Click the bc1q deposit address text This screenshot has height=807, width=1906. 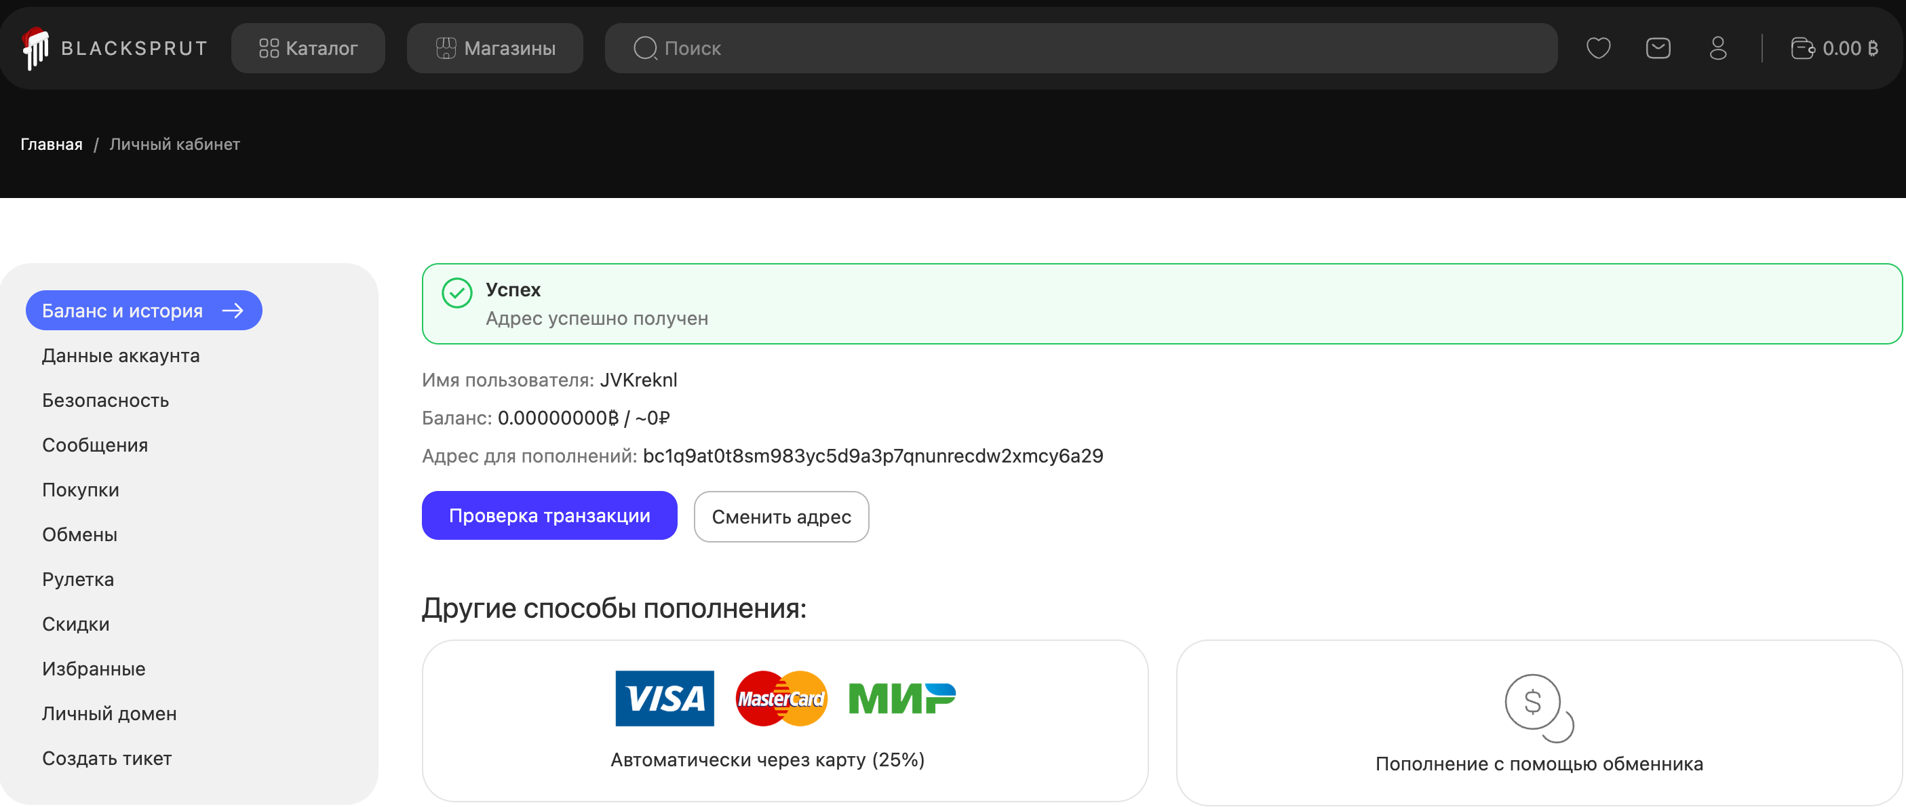[x=873, y=456]
